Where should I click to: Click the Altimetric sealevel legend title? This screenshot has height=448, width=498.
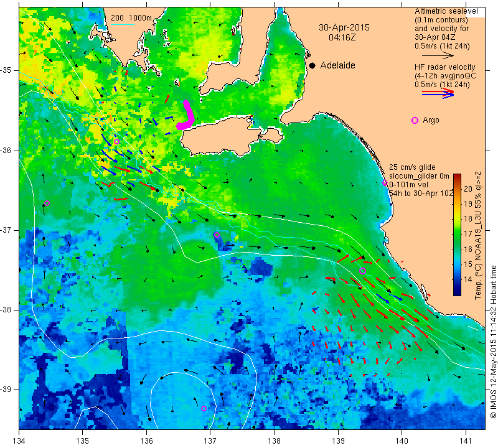(x=446, y=11)
